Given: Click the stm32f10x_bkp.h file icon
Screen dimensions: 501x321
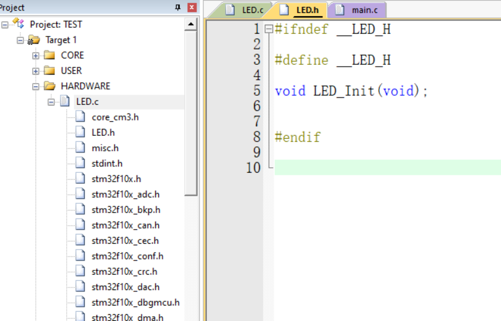Looking at the screenshot, I should coord(80,209).
